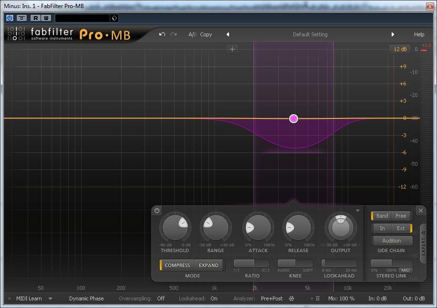Select Free side chain mode
The height and width of the screenshot is (308, 437).
[401, 216]
